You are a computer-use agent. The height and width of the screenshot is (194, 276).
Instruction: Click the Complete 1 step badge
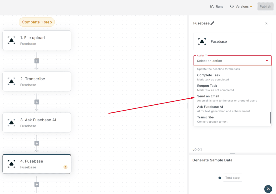[37, 22]
